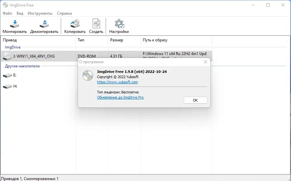291x181 pixels.
Task: Click the Создать image icon
Action: pos(96,24)
